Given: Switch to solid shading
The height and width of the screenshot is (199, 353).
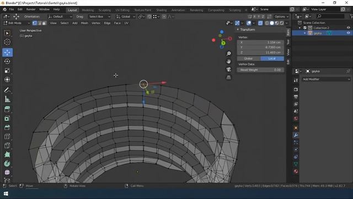Looking at the screenshot, I should click(272, 23).
